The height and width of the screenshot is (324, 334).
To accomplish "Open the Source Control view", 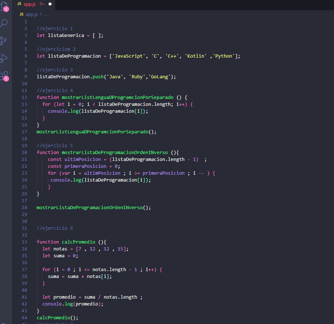I will coord(3,41).
